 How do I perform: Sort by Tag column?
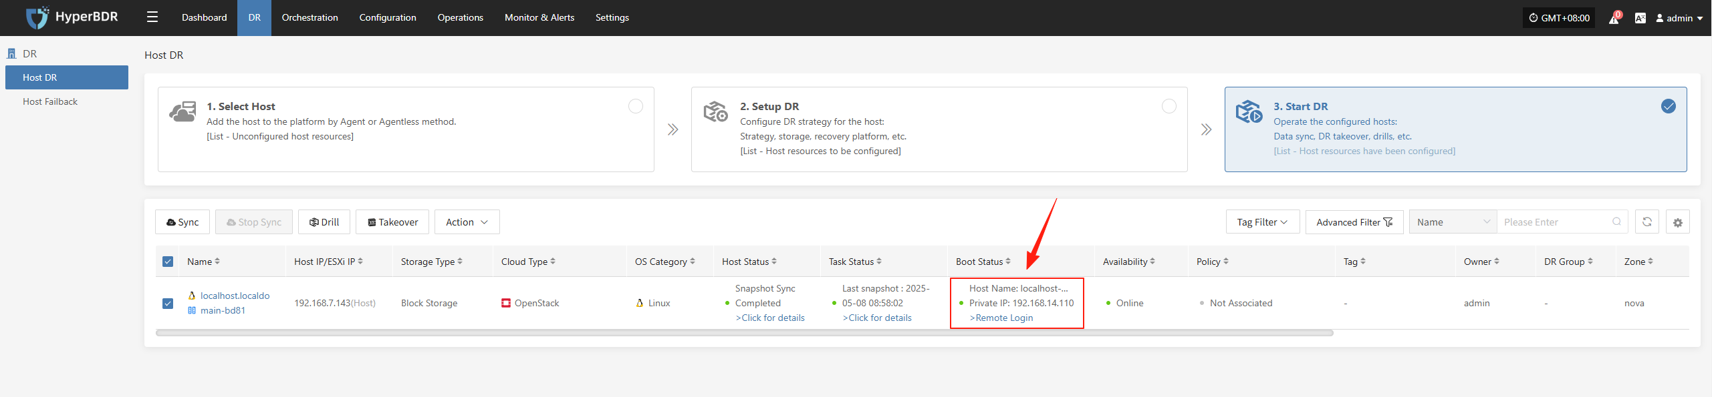1363,262
